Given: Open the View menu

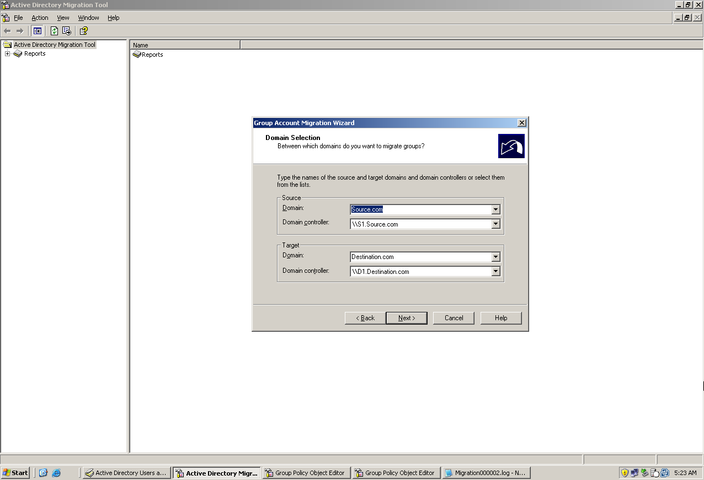Looking at the screenshot, I should tap(63, 18).
